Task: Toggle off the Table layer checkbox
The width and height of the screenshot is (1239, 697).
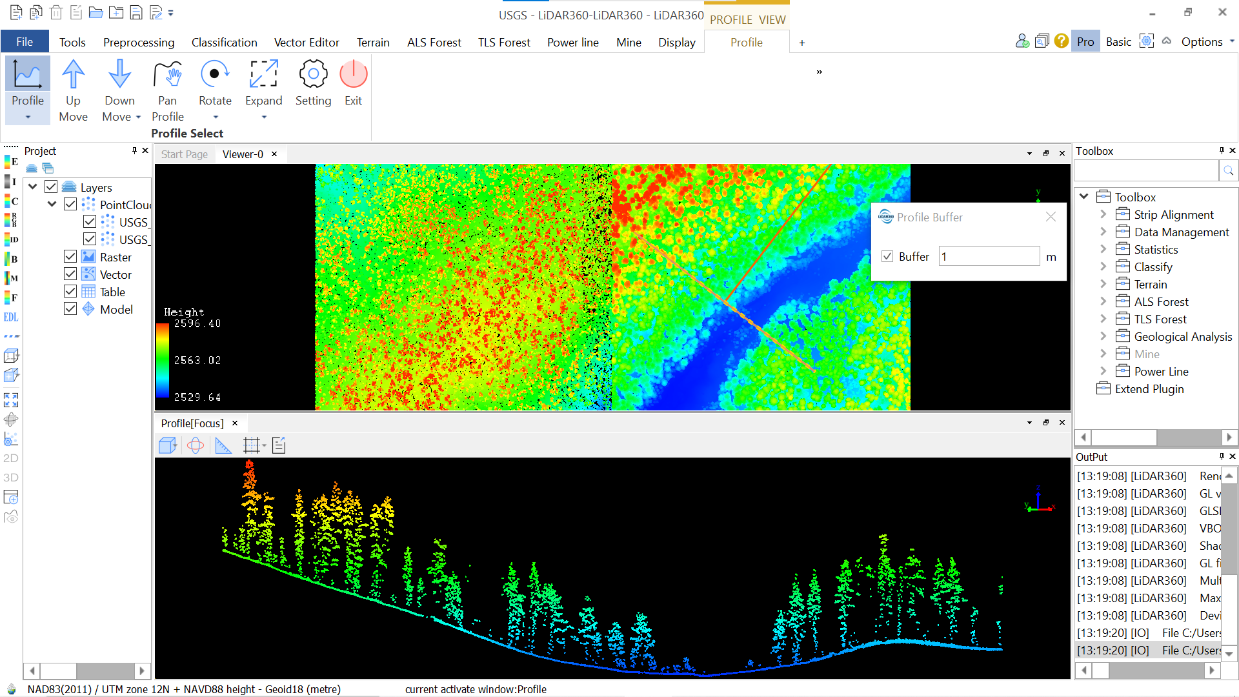Action: tap(70, 291)
